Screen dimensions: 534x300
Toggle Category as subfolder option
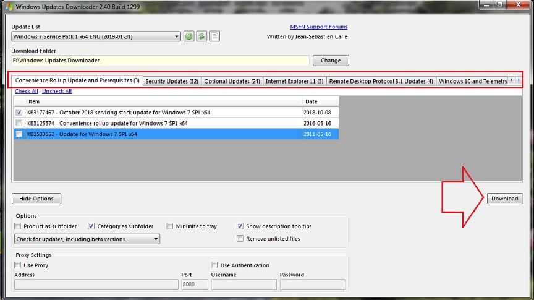coord(91,226)
